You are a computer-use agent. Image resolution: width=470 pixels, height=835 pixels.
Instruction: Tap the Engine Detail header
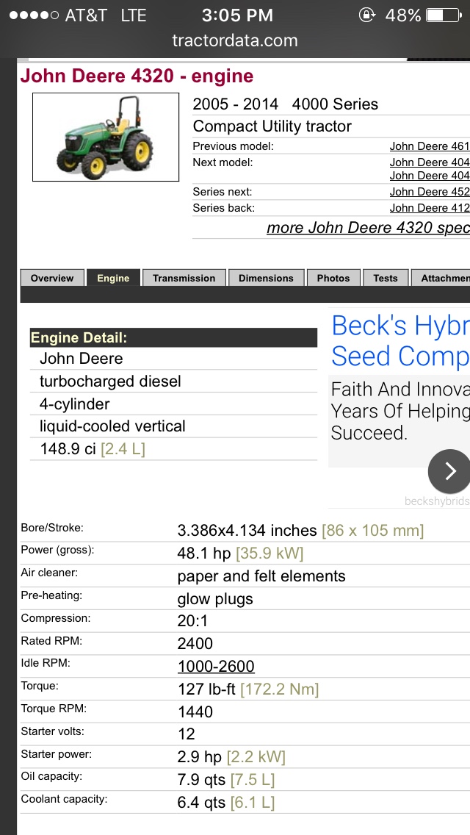[173, 337]
